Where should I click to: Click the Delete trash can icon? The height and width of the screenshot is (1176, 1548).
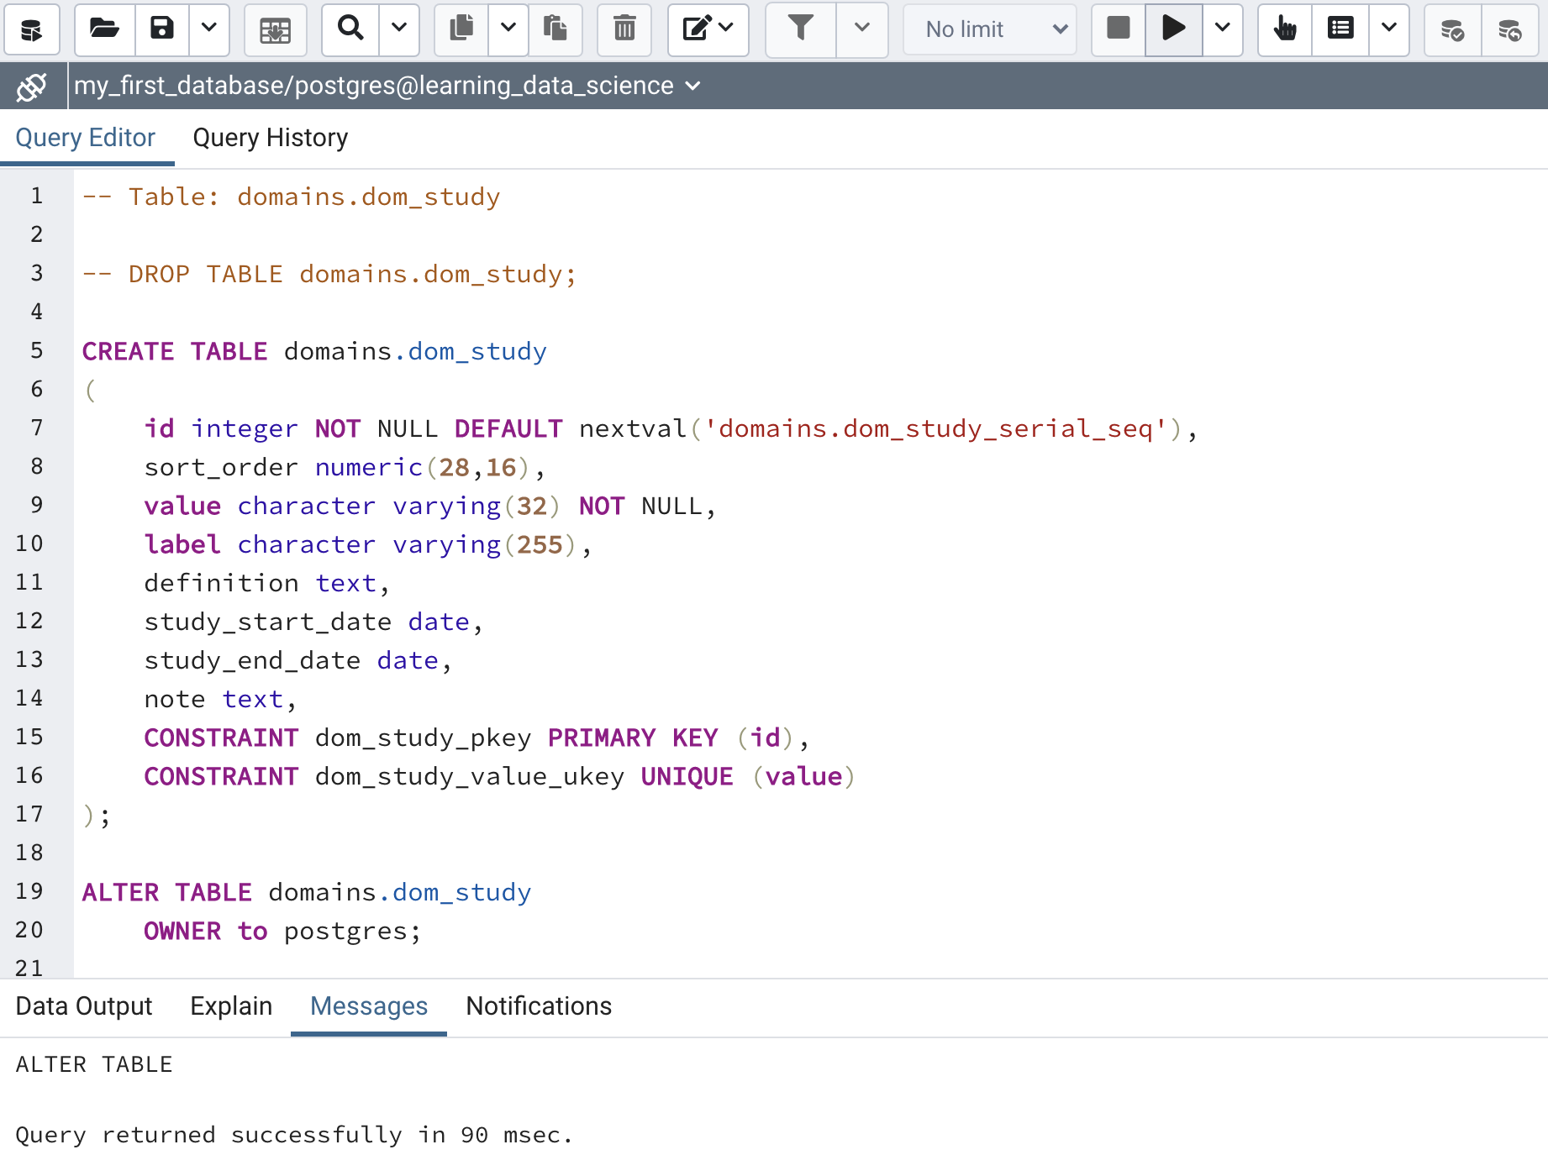pos(624,29)
